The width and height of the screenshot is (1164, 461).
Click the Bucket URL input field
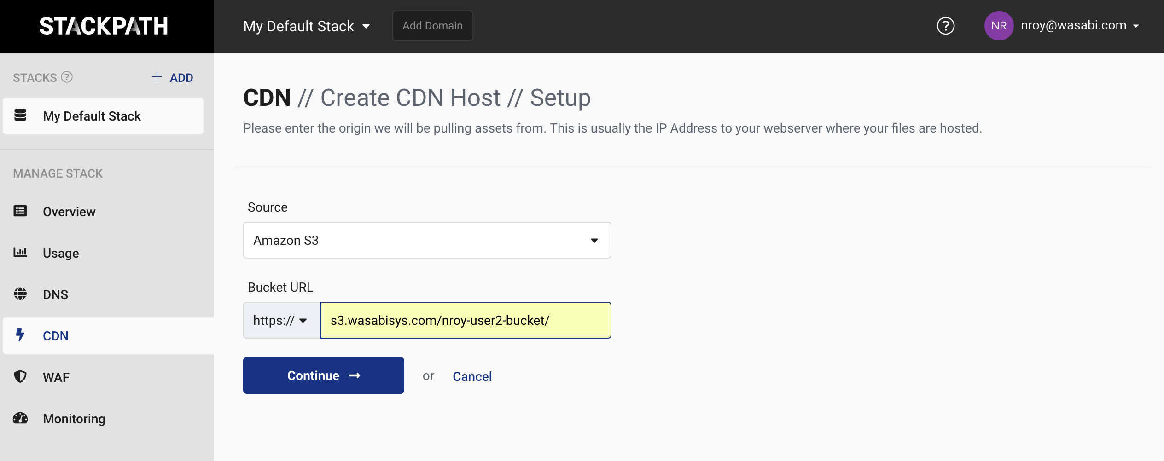[x=466, y=320]
